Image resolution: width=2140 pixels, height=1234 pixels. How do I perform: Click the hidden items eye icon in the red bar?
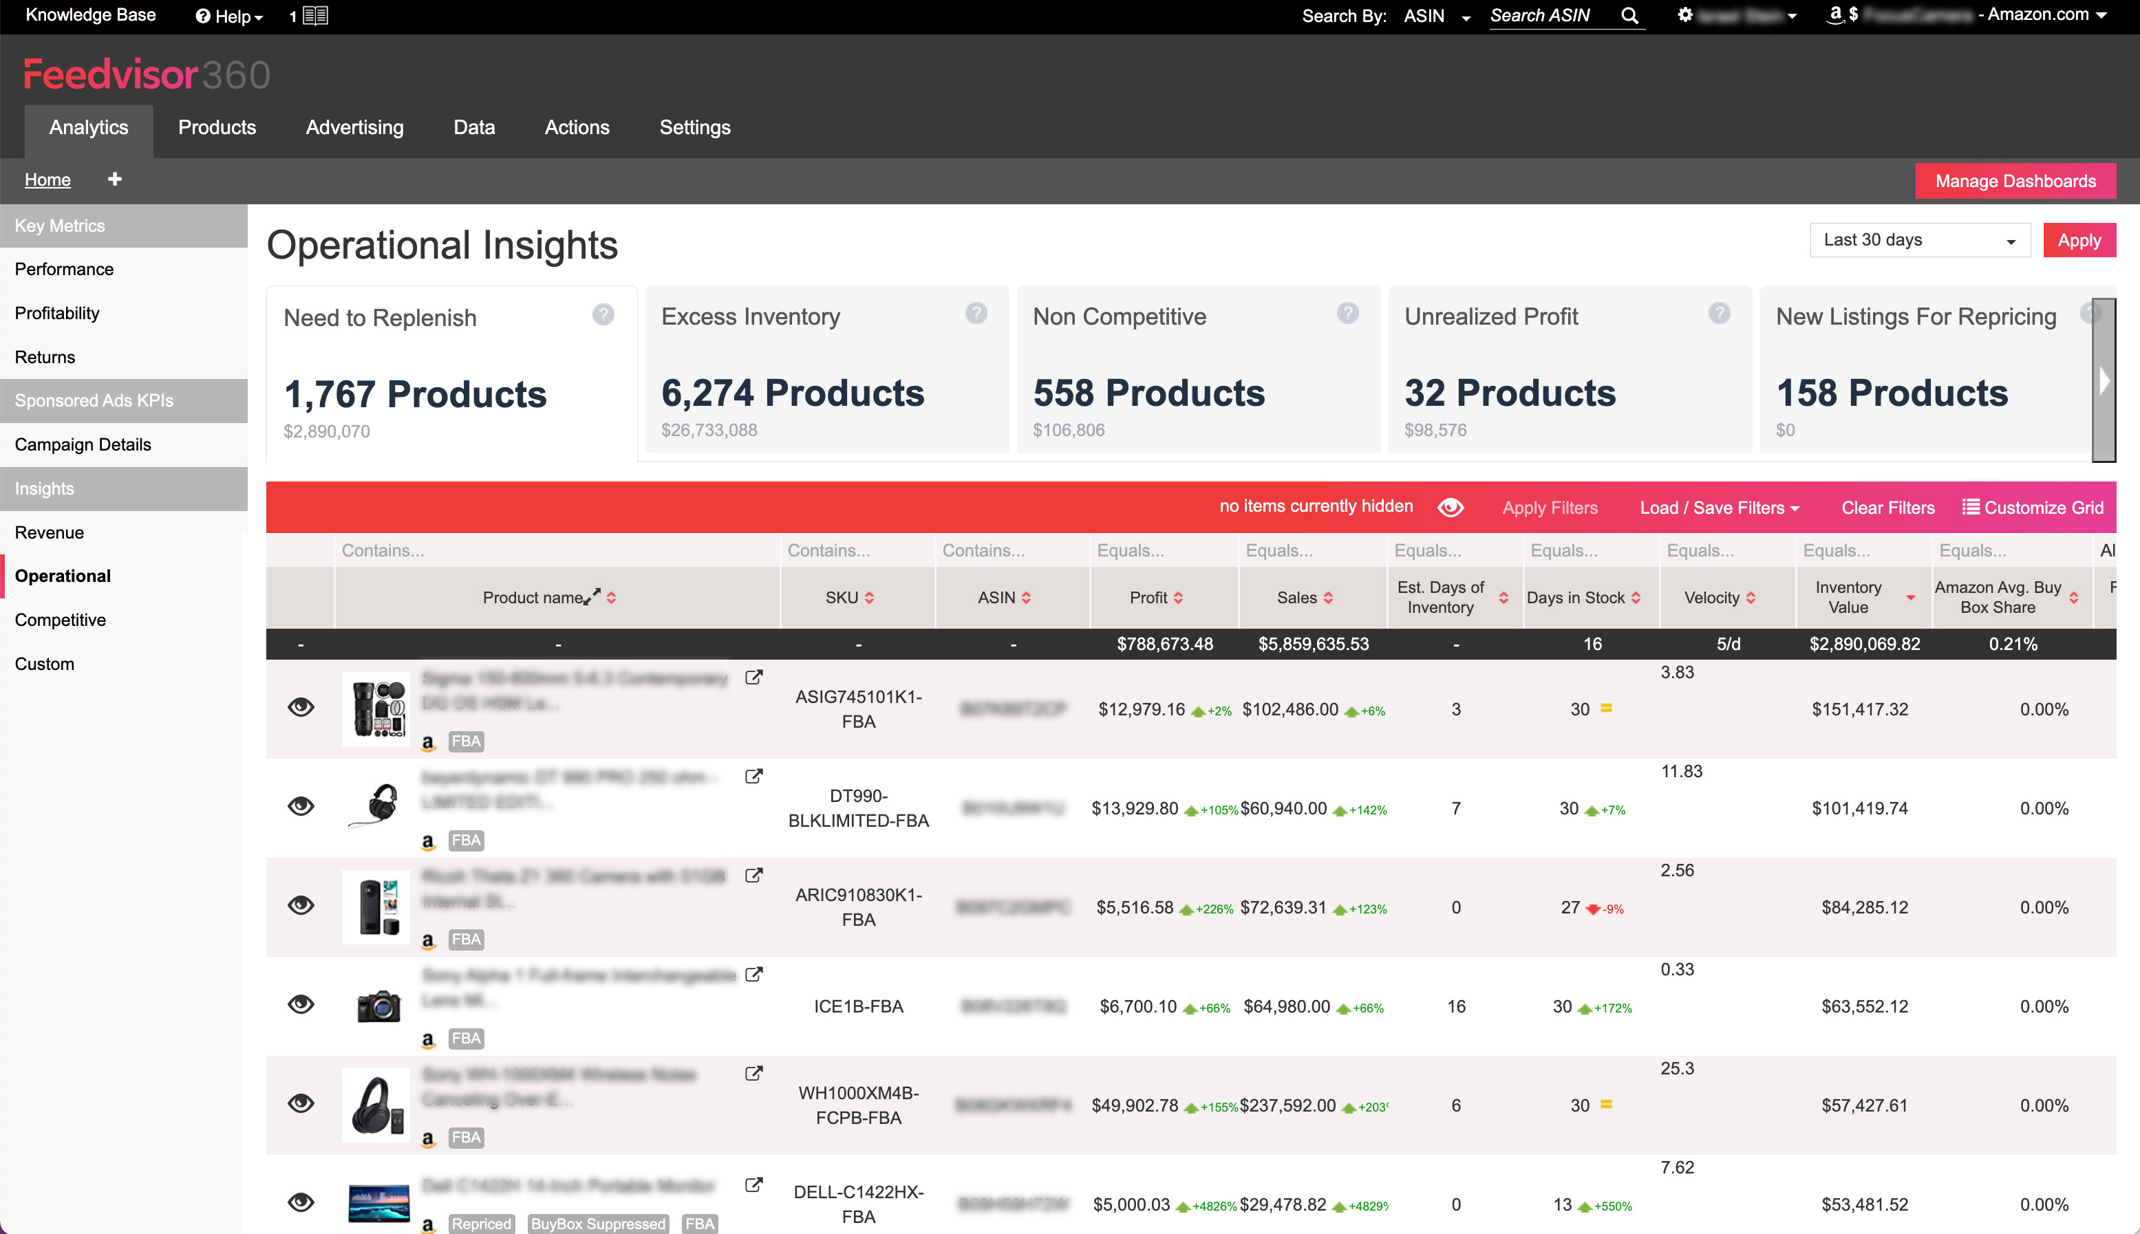tap(1451, 506)
